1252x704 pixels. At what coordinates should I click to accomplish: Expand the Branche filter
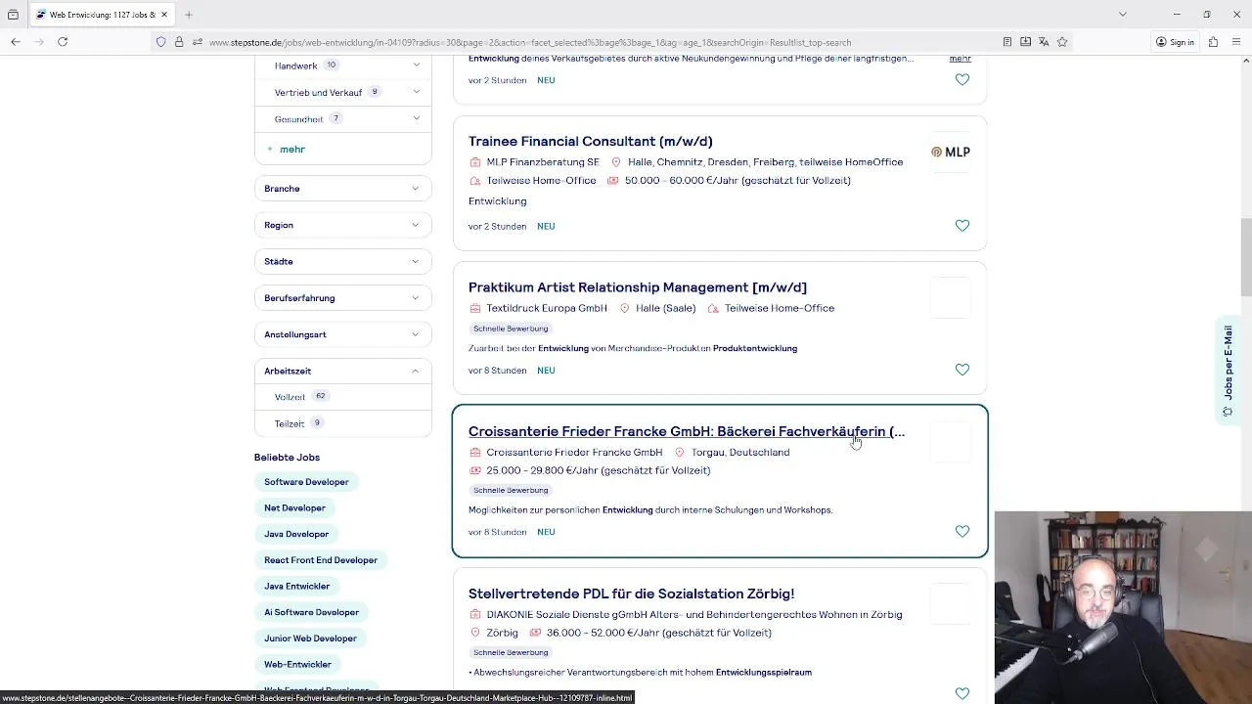pos(342,188)
